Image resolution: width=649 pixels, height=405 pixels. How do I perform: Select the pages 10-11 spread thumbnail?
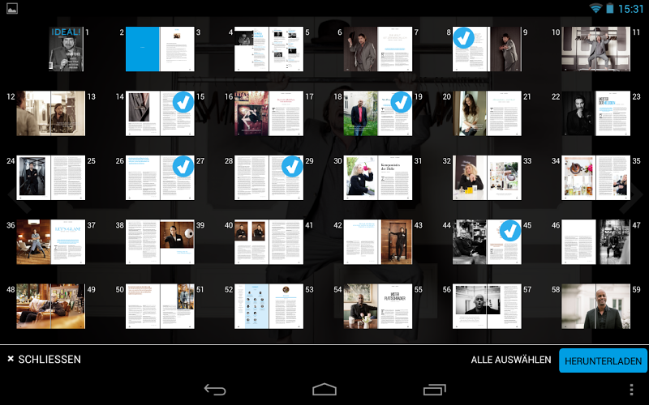[595, 49]
